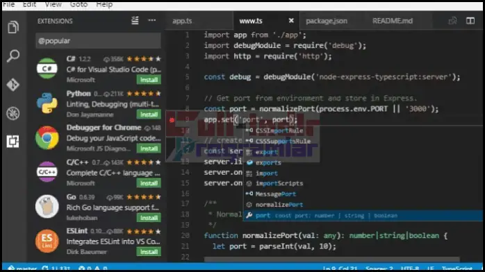485x272 pixels.
Task: Select the ESLint extension icon
Action: [47, 241]
